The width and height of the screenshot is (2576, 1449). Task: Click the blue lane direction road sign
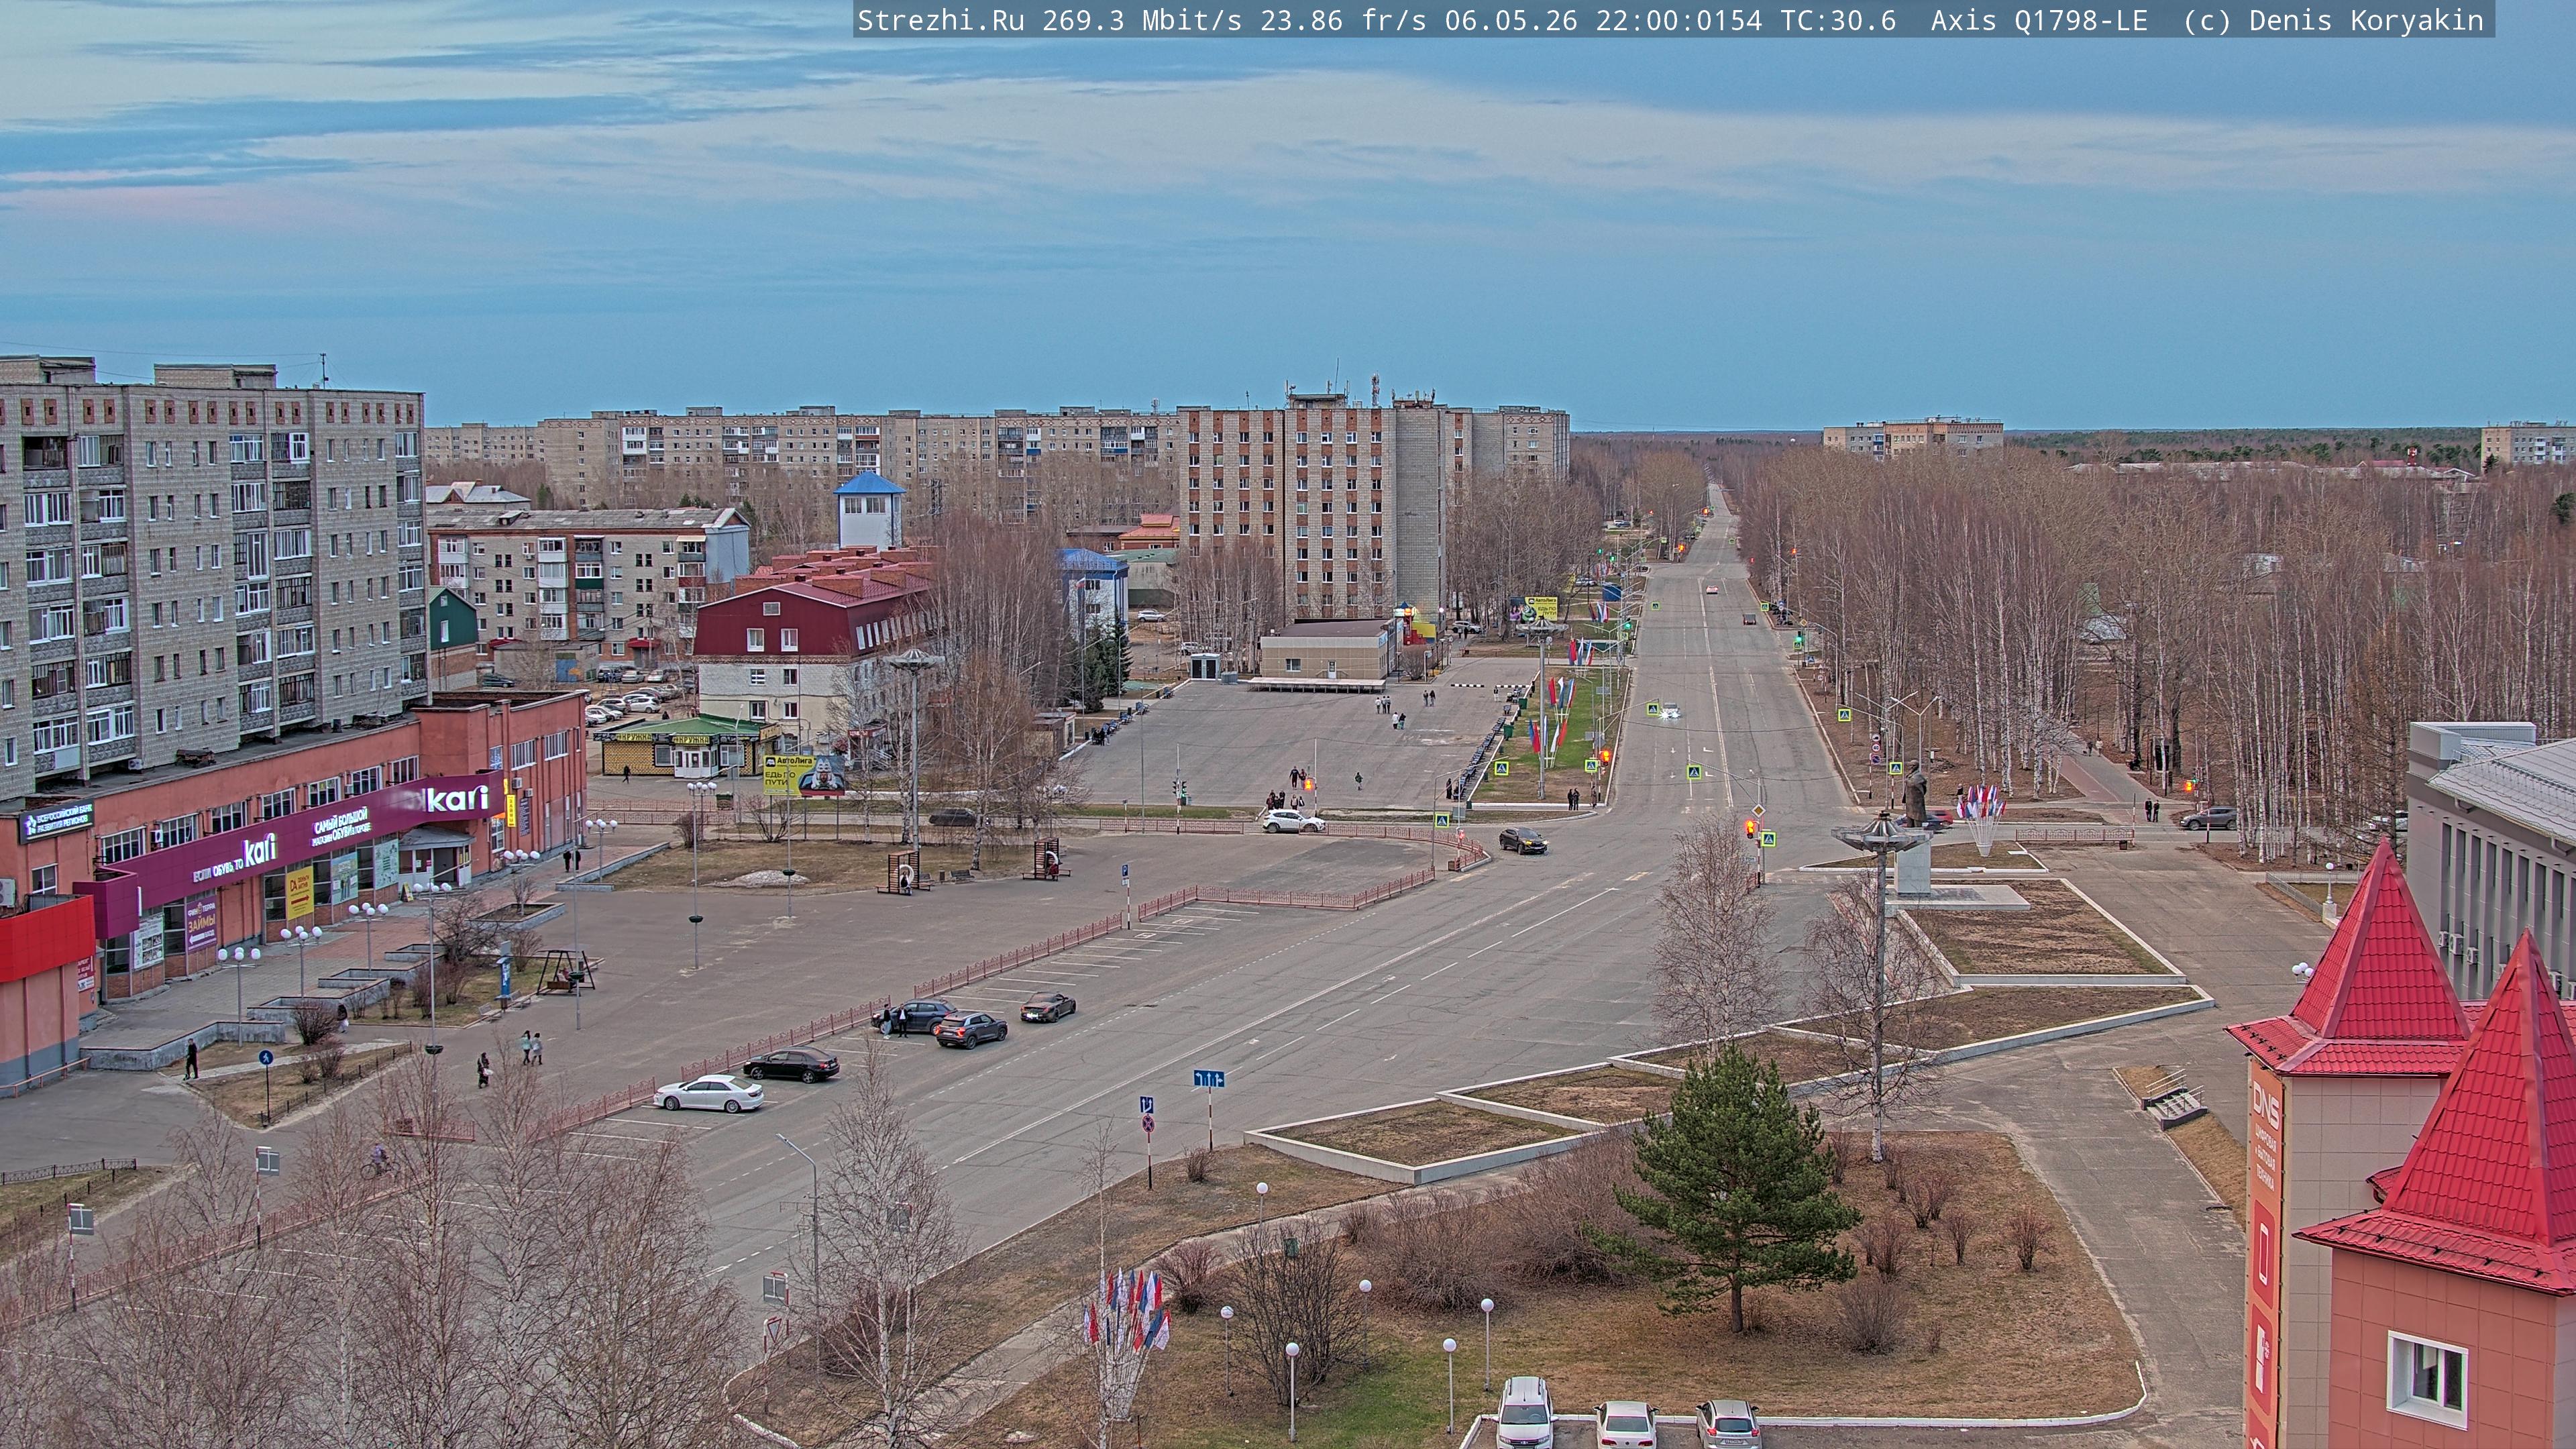click(x=1208, y=1078)
